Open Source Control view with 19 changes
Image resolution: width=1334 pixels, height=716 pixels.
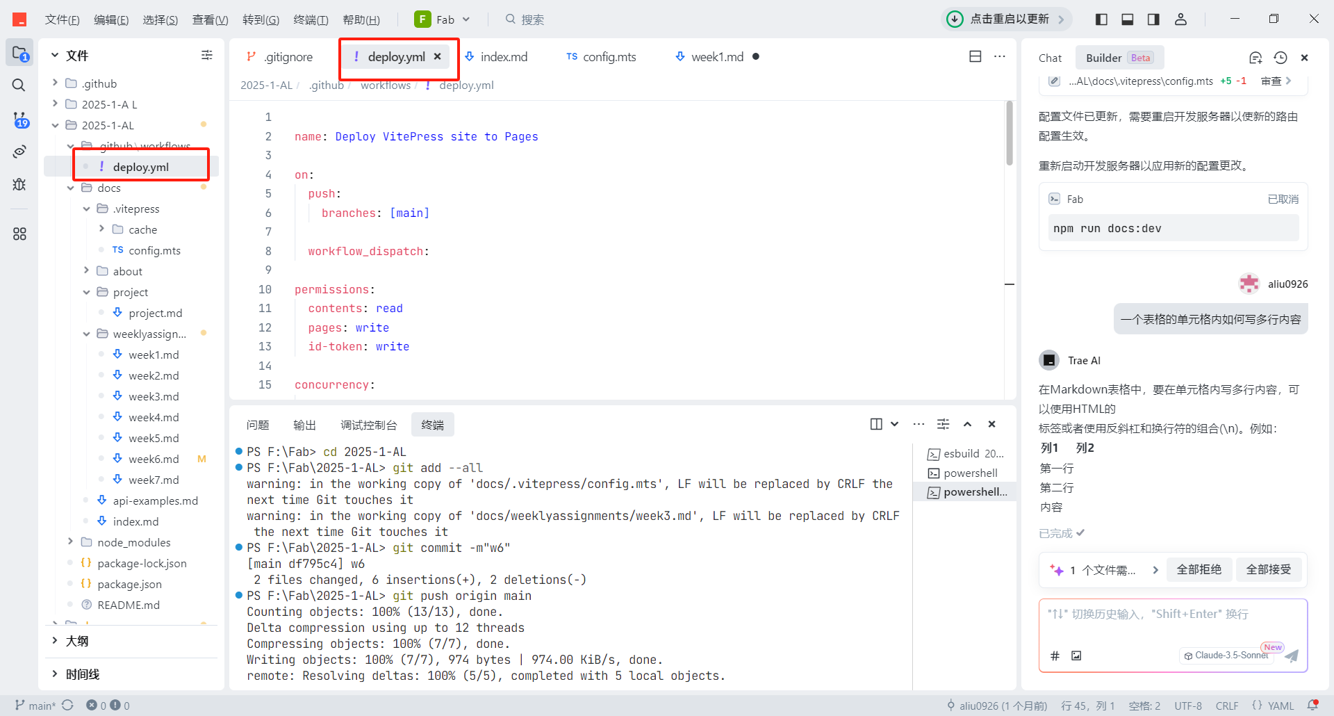click(x=19, y=120)
